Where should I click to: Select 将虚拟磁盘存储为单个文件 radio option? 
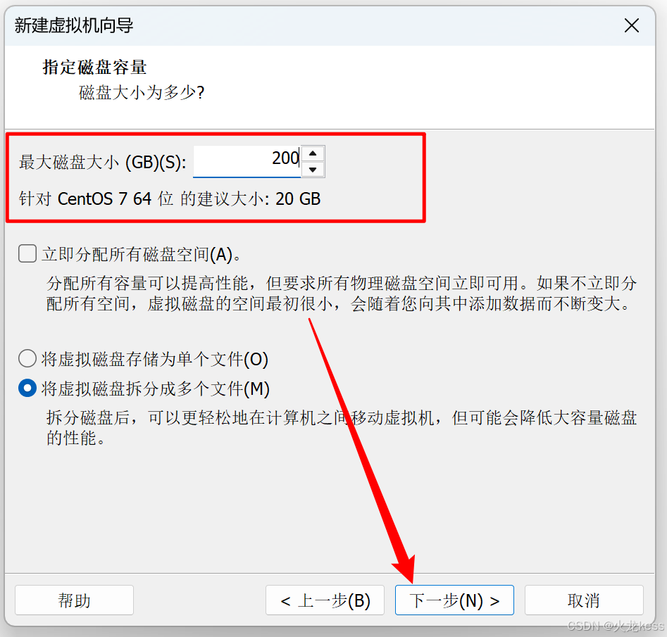click(27, 358)
